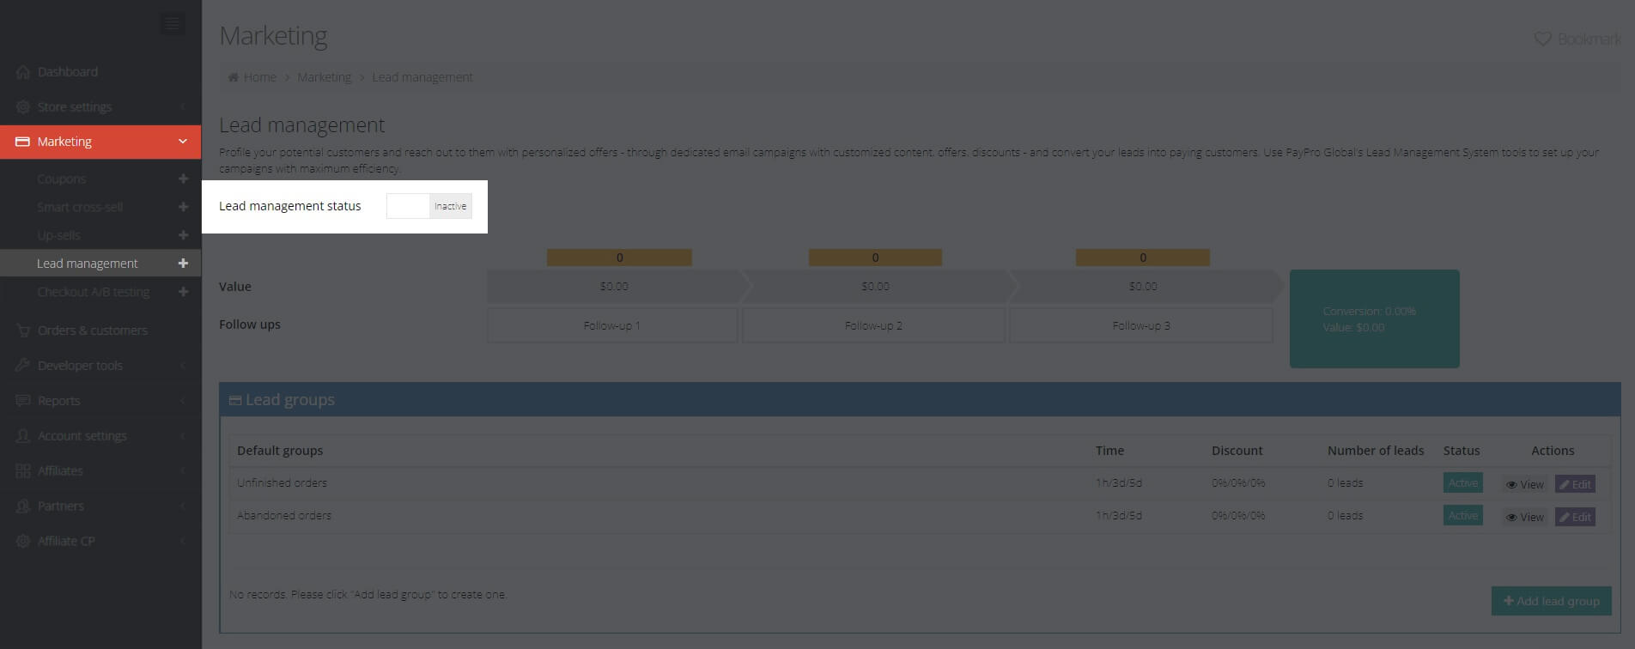Toggle Active status for Abandoned orders
Image resolution: width=1635 pixels, height=649 pixels.
1462,516
